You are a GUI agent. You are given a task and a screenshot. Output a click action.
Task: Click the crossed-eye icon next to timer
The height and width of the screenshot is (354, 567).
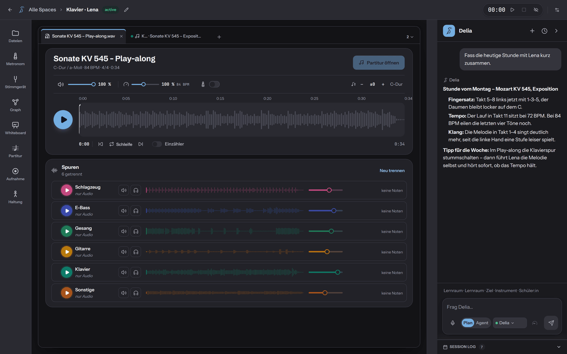pyautogui.click(x=536, y=10)
